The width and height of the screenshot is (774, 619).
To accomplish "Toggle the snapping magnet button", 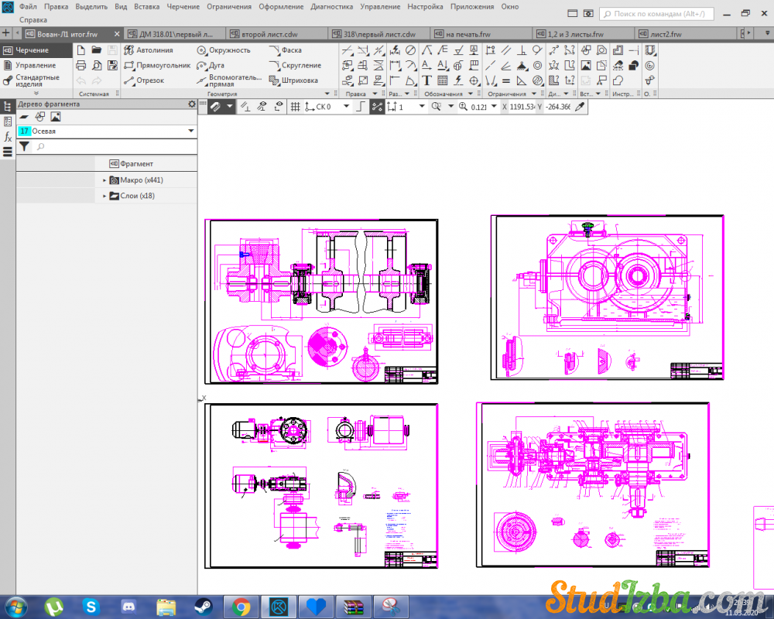I will pos(216,107).
